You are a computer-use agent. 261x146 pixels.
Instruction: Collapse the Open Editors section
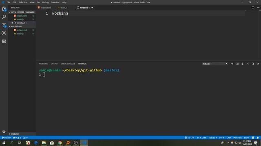point(22,12)
